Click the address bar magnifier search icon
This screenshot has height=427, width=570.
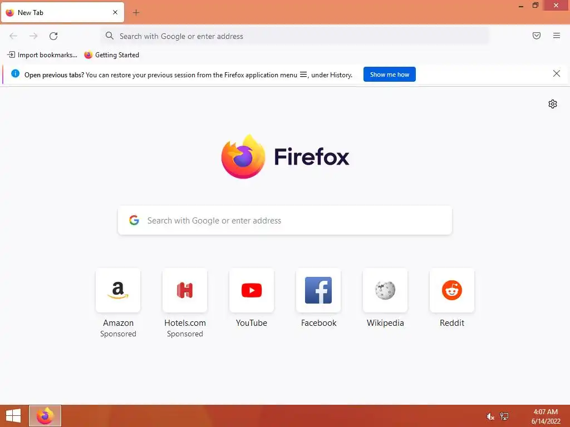[110, 36]
